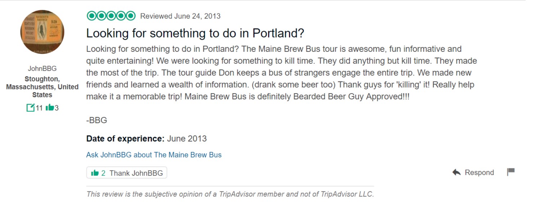Click the middle green rating bubble
Viewport: 533px width, 205px height.
tap(111, 16)
